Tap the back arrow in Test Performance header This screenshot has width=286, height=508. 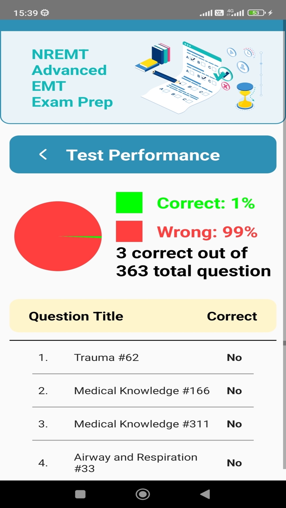[43, 155]
